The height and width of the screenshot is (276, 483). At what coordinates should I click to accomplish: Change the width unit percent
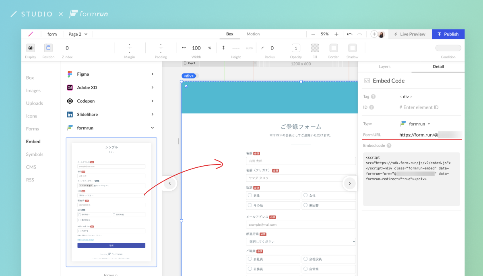[x=210, y=48]
